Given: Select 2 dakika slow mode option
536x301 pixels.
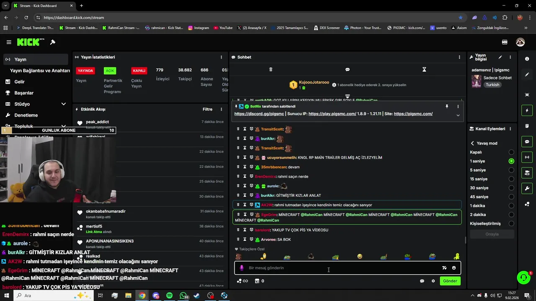Looking at the screenshot, I should [511, 214].
